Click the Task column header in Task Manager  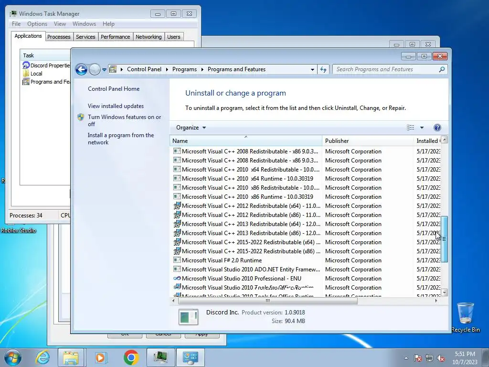pyautogui.click(x=45, y=55)
